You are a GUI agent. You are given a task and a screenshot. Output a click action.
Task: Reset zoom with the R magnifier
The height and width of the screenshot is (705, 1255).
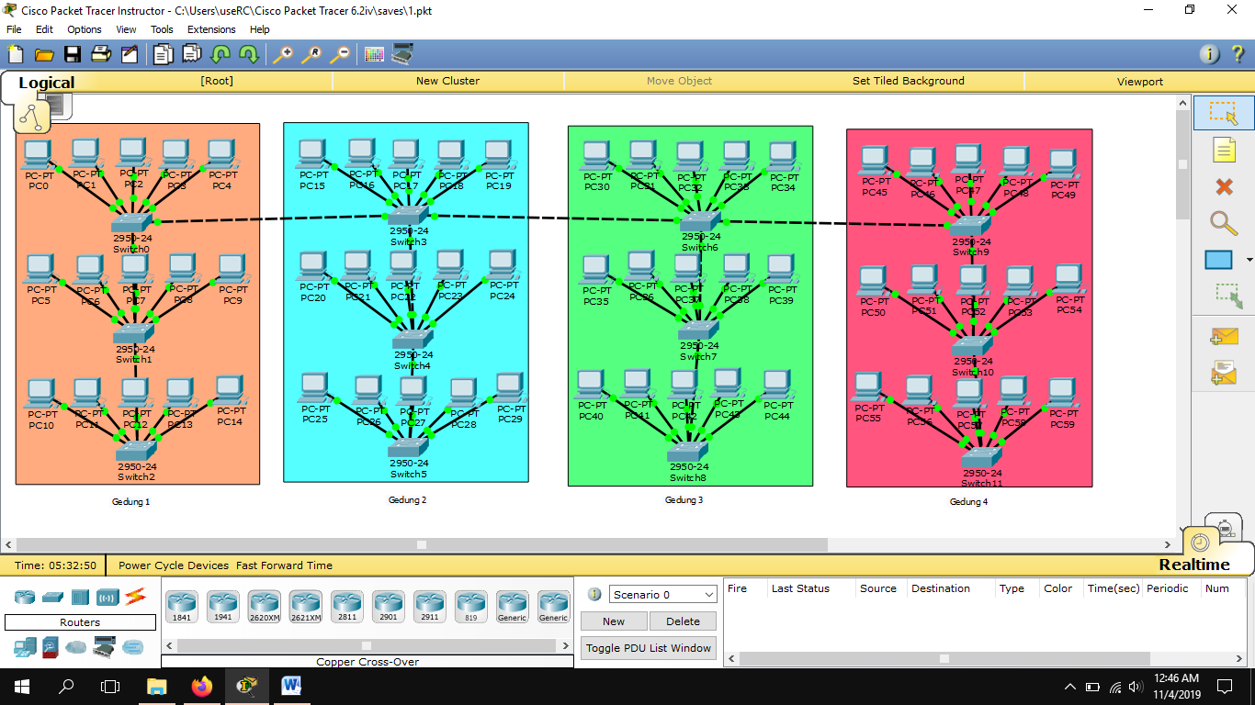[311, 54]
